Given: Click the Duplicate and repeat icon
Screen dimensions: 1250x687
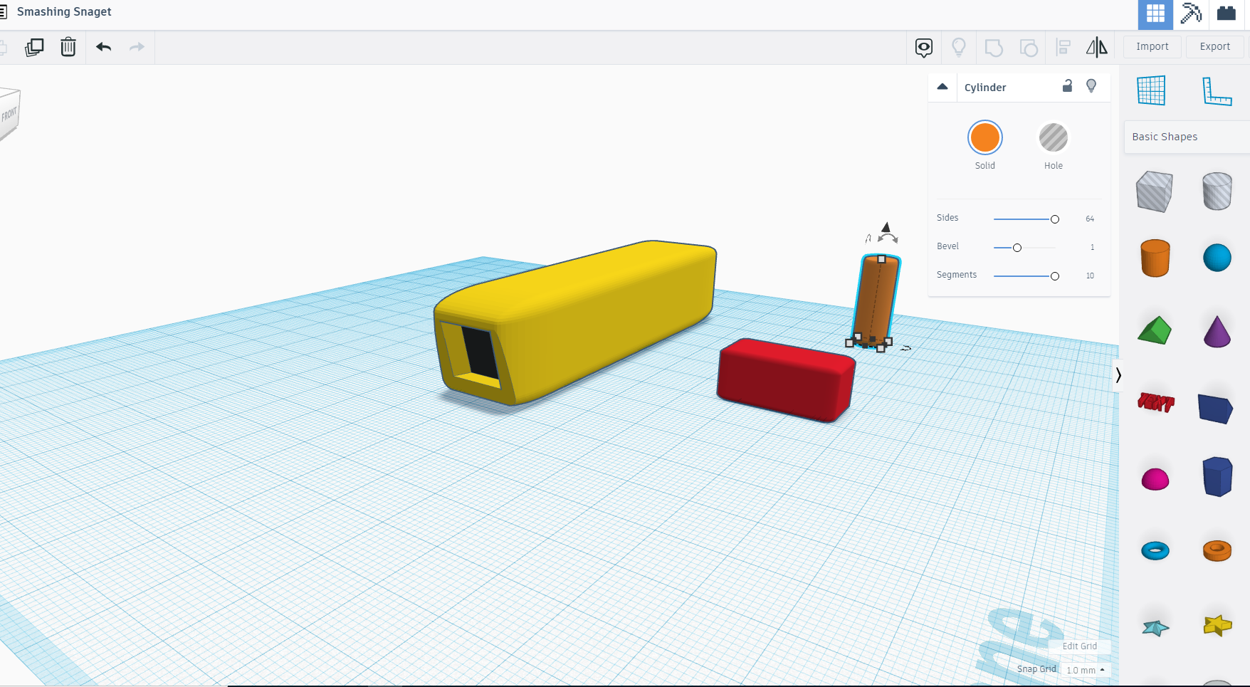Looking at the screenshot, I should 34,47.
